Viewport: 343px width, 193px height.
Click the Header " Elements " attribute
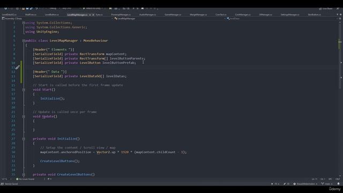pyautogui.click(x=54, y=50)
